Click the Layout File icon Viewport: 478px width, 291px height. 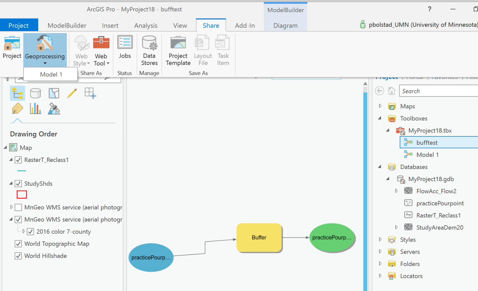(x=202, y=42)
